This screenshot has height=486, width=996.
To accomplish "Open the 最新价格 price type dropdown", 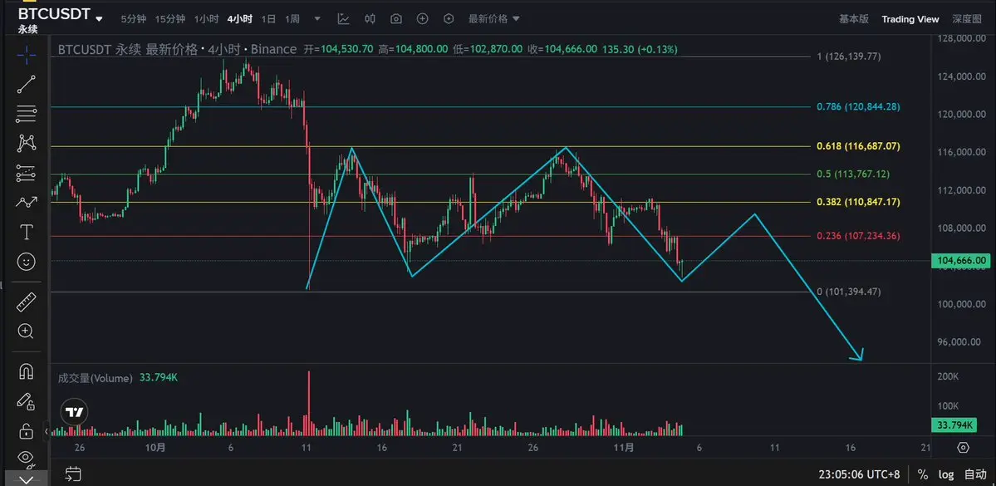I will (x=494, y=19).
